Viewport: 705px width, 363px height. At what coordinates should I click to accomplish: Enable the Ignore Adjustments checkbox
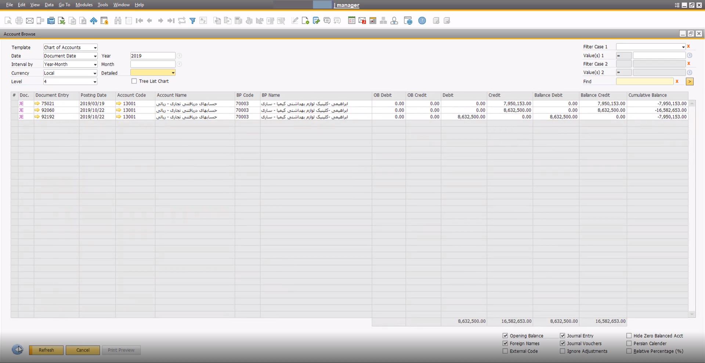click(563, 351)
